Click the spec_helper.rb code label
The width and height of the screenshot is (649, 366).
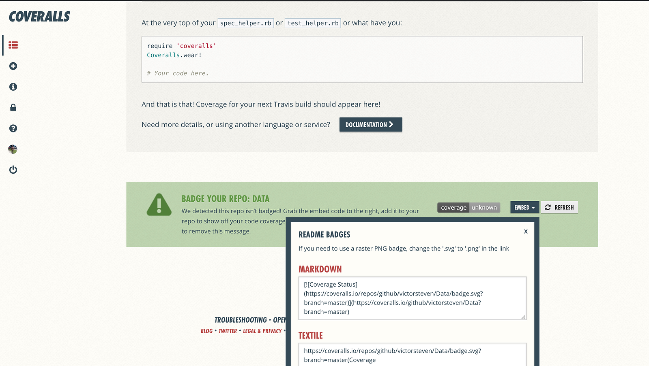(246, 23)
